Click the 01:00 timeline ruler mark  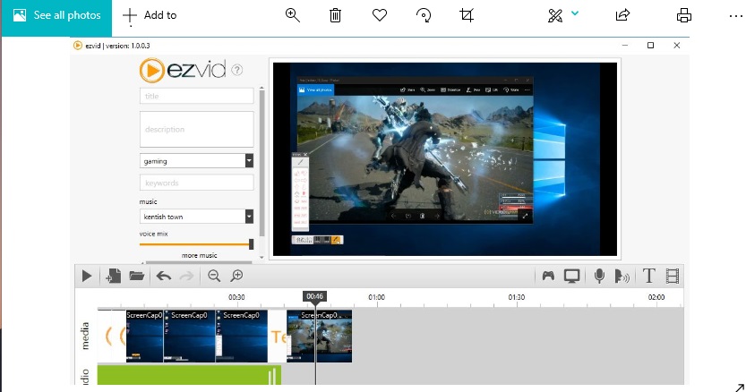pyautogui.click(x=376, y=297)
